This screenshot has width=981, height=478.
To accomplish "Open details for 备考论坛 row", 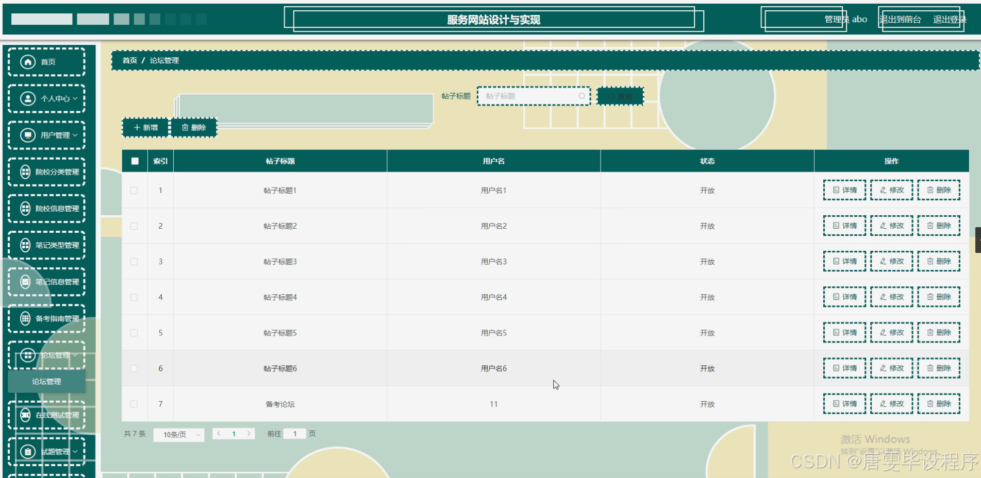I will tap(844, 403).
